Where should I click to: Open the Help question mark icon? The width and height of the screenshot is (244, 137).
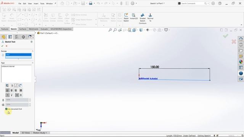[220, 3]
